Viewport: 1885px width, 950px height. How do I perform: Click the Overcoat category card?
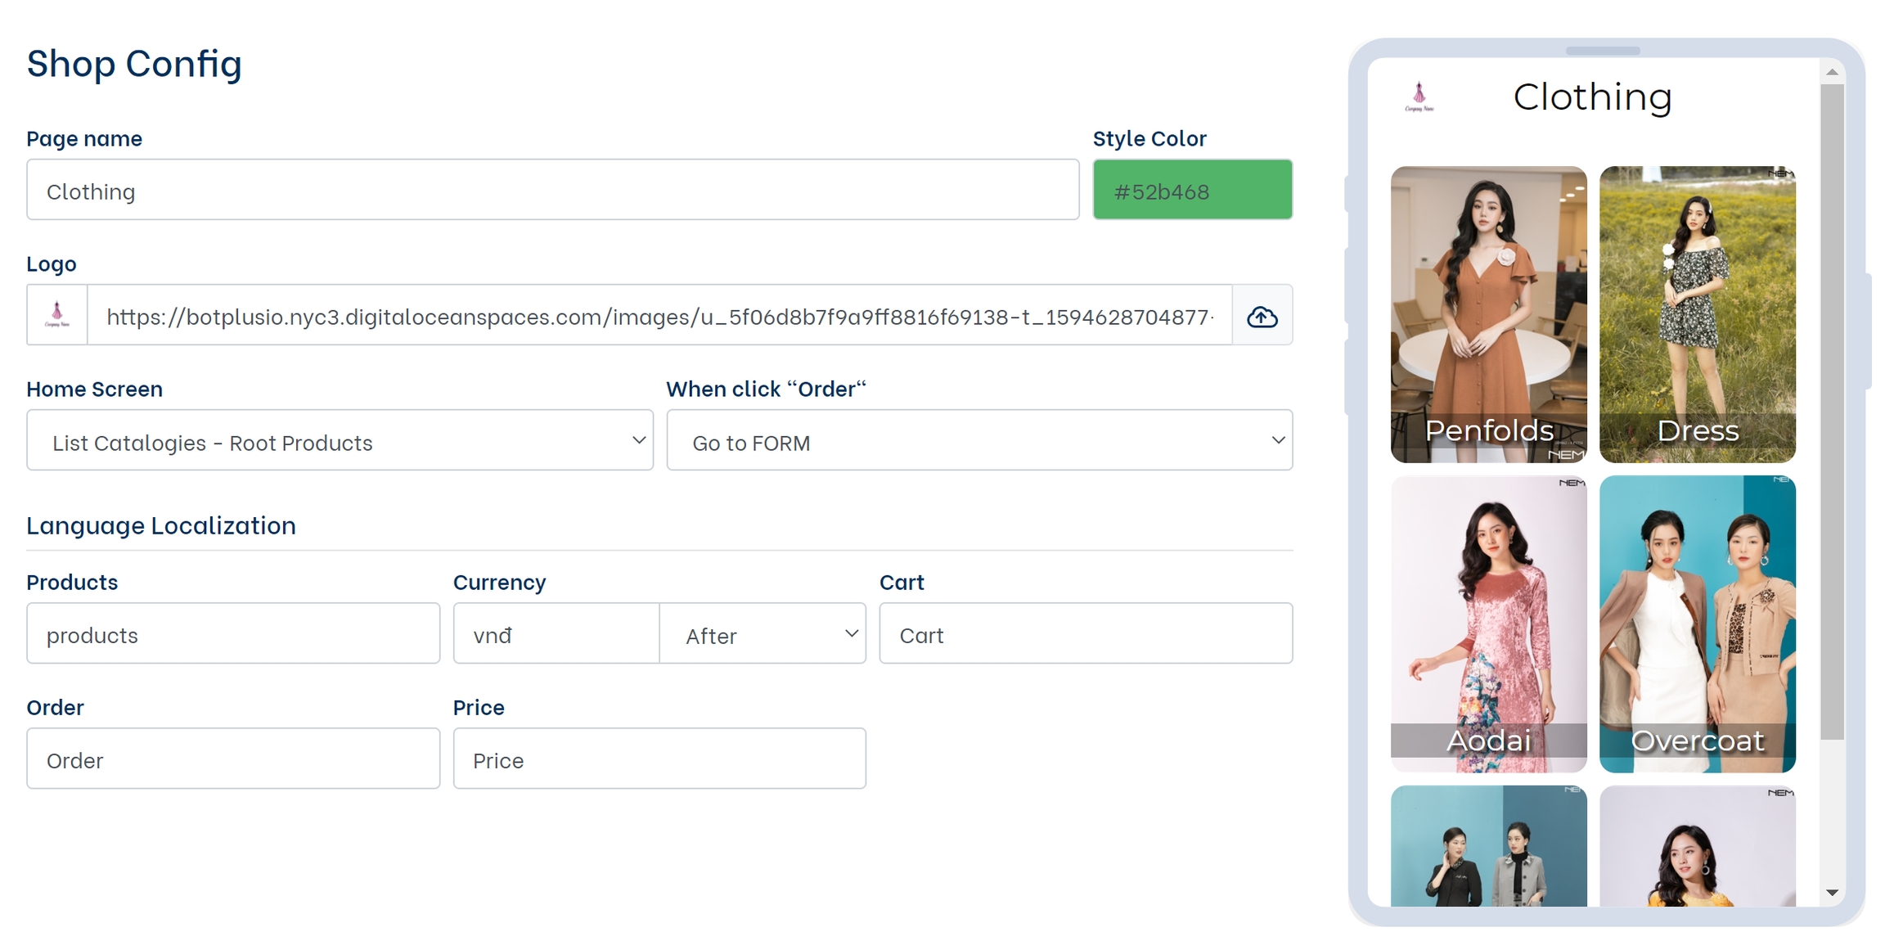click(1697, 624)
